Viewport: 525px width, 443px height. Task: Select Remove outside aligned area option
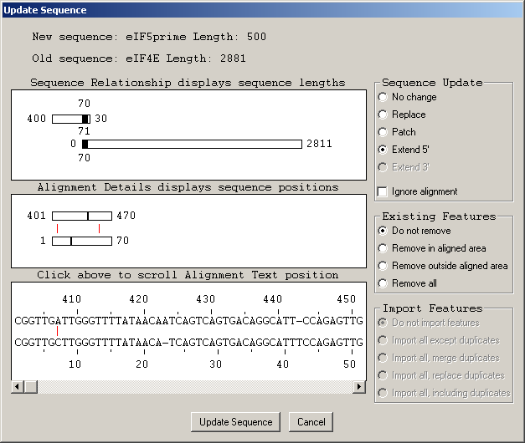[x=383, y=266]
